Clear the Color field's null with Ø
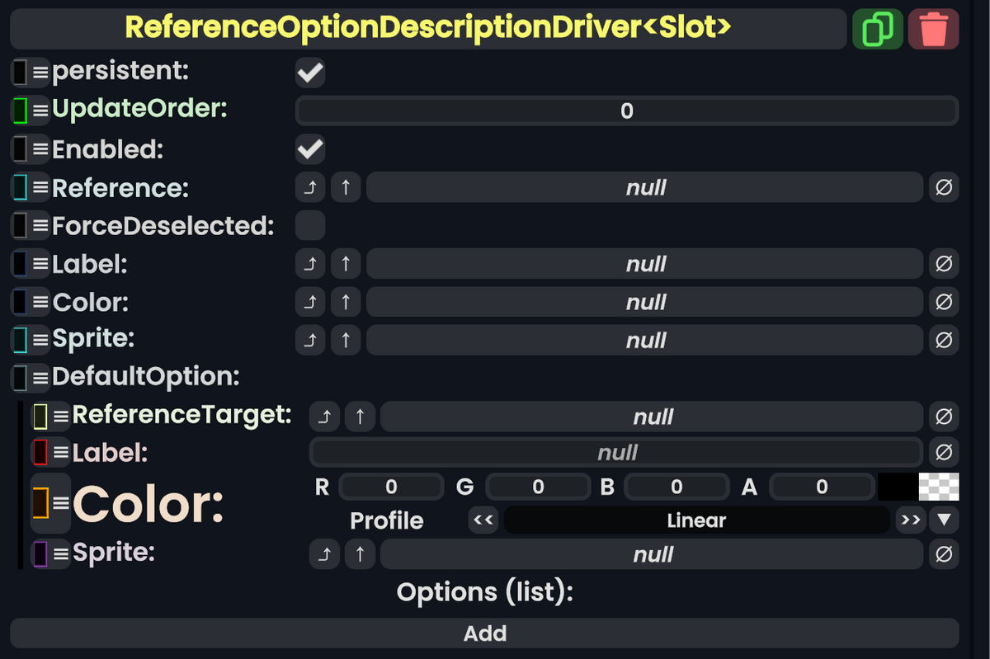The width and height of the screenshot is (990, 659). pyautogui.click(x=944, y=302)
